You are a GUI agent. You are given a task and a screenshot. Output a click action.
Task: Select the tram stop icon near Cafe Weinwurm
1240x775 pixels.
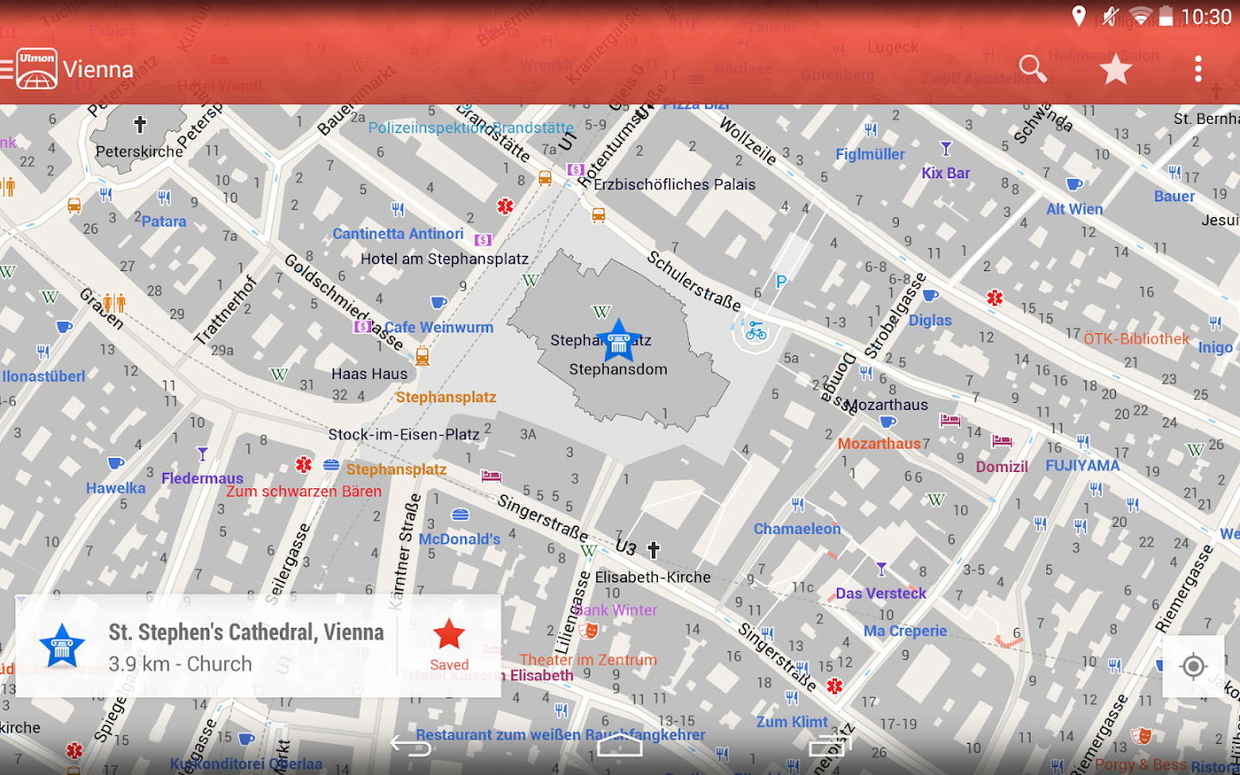[x=422, y=356]
